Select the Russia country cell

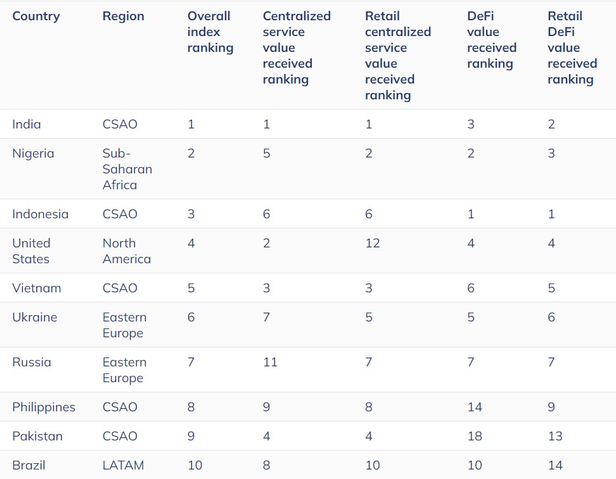coord(32,362)
